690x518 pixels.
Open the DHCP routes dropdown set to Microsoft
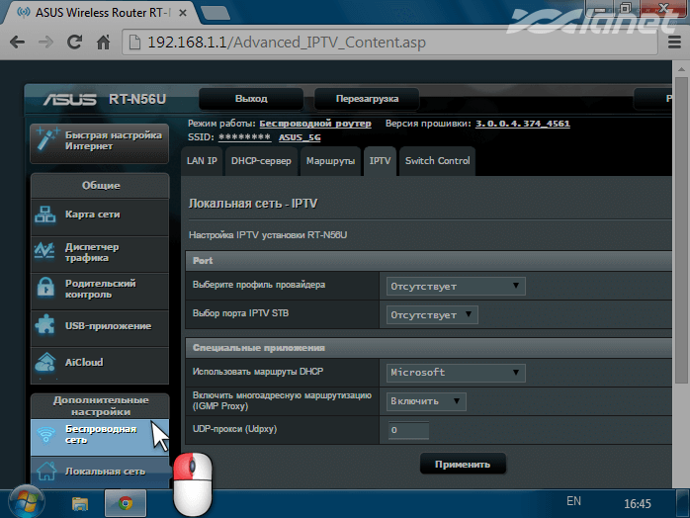point(455,373)
